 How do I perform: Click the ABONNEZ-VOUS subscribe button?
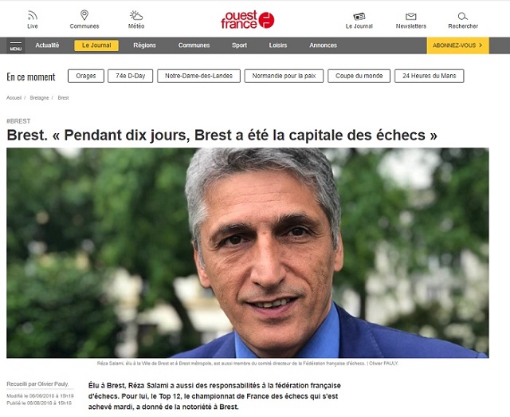pyautogui.click(x=457, y=45)
